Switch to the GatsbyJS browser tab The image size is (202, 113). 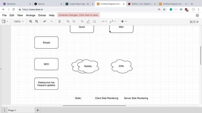pos(17,4)
